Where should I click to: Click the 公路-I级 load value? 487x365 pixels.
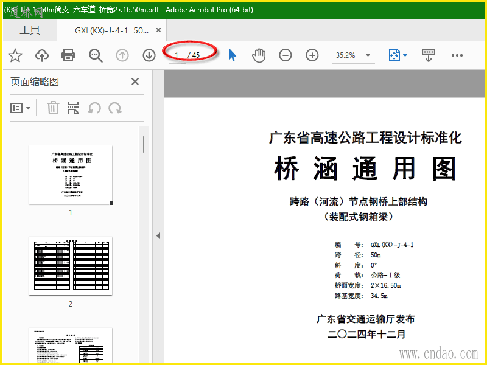385,275
